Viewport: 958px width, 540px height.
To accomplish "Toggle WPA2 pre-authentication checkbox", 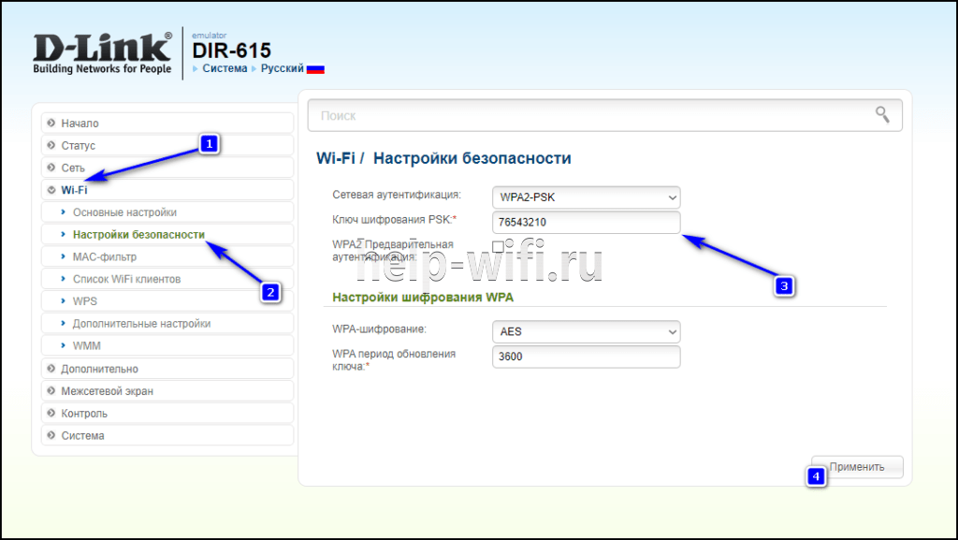I will [x=498, y=246].
